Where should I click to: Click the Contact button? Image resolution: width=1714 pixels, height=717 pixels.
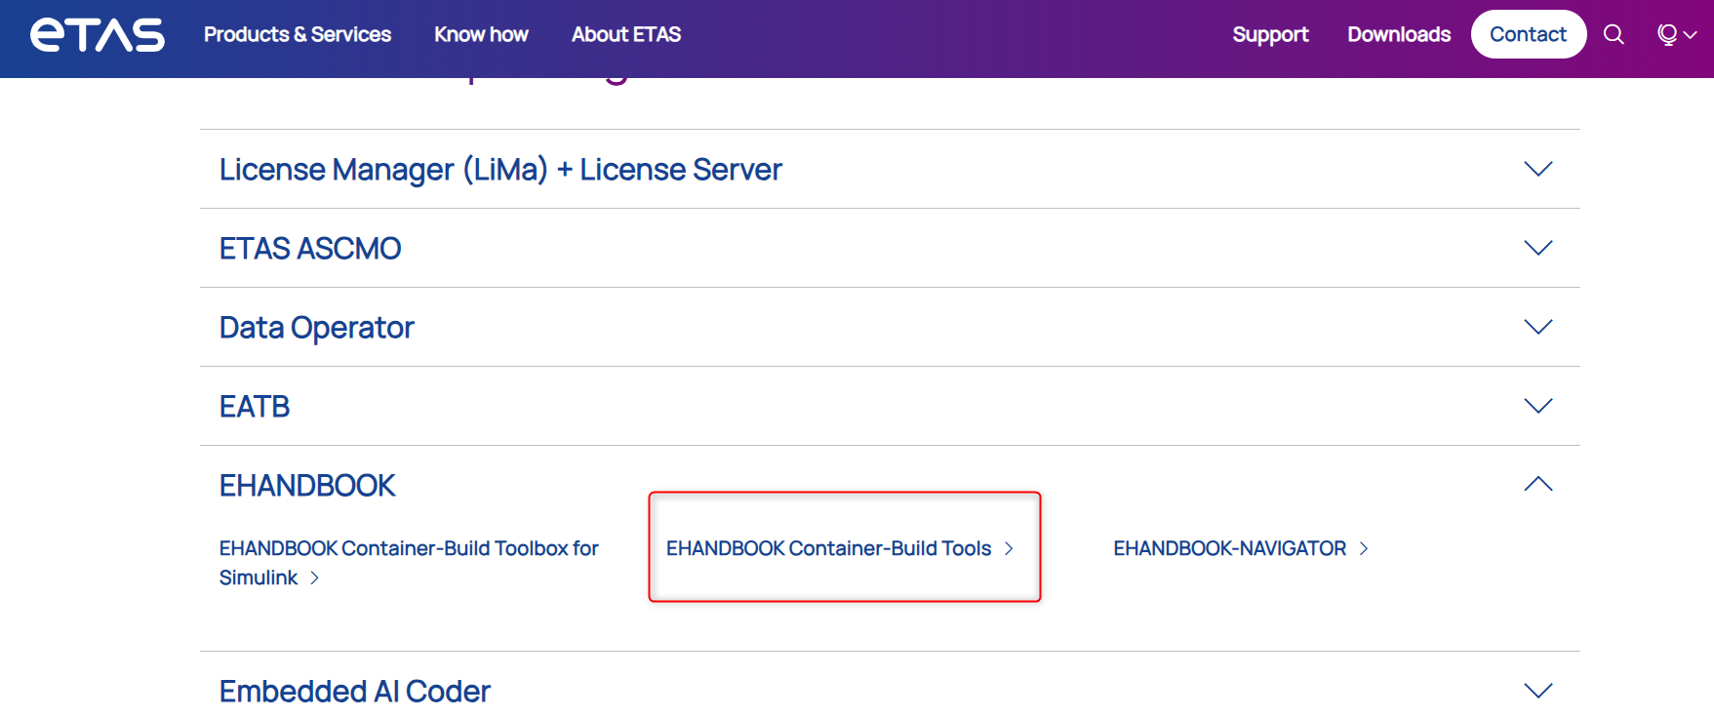[1529, 34]
